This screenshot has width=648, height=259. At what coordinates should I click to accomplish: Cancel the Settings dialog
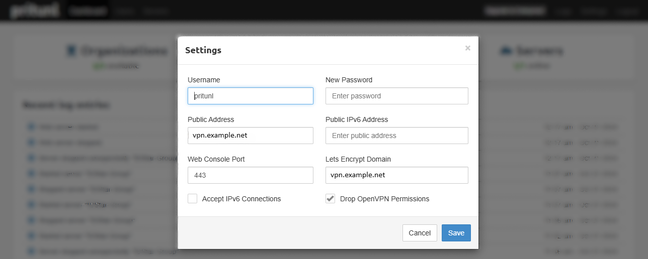[x=420, y=233]
